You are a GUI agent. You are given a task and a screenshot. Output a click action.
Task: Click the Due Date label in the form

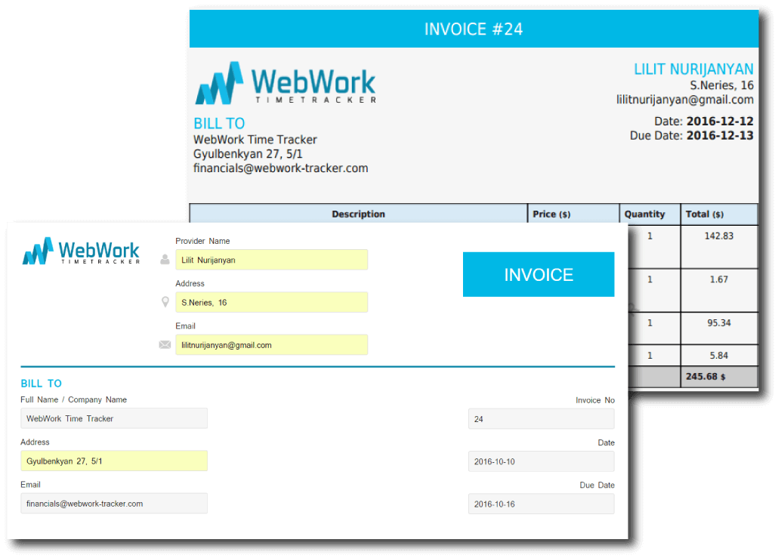click(597, 485)
